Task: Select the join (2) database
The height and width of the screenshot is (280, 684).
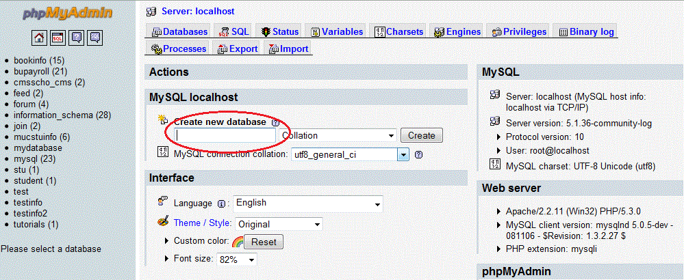Action: tap(27, 126)
